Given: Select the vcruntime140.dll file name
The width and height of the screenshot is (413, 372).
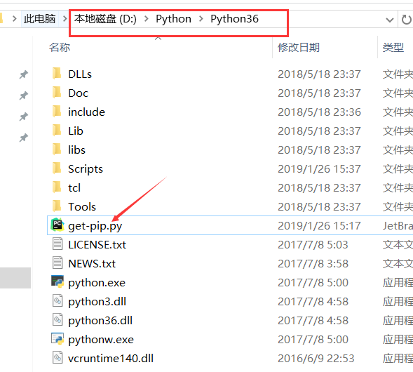Looking at the screenshot, I should [x=111, y=359].
